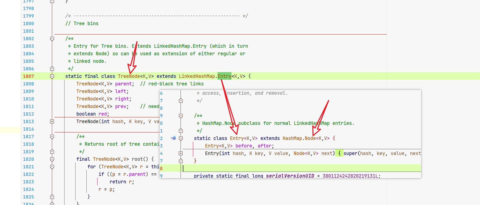Expand the folded TreeNode constructor at line 1813
The height and width of the screenshot is (205, 480).
click(x=52, y=122)
